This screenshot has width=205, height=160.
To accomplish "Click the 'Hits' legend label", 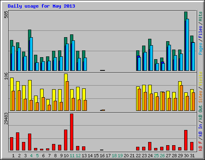I will (x=201, y=16).
